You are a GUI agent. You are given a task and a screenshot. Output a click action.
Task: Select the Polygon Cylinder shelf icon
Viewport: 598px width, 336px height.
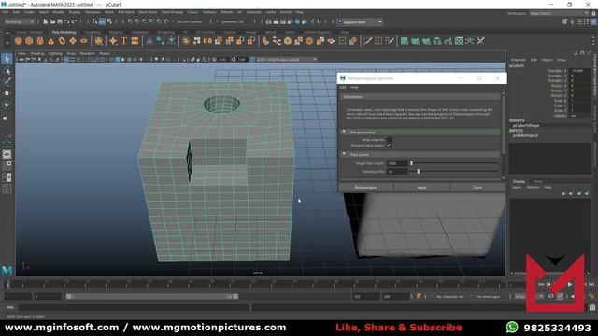[40, 41]
